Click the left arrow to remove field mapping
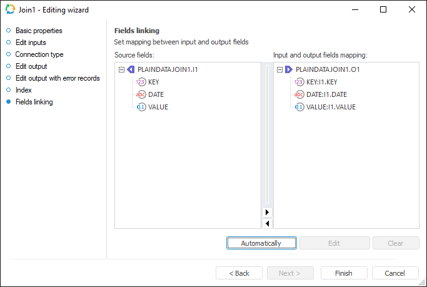Viewport: 427px width, 287px height. (268, 223)
